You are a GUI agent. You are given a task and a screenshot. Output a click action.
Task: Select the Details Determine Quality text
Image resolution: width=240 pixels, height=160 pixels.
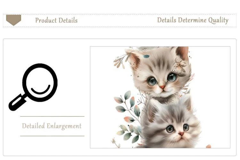(193, 20)
